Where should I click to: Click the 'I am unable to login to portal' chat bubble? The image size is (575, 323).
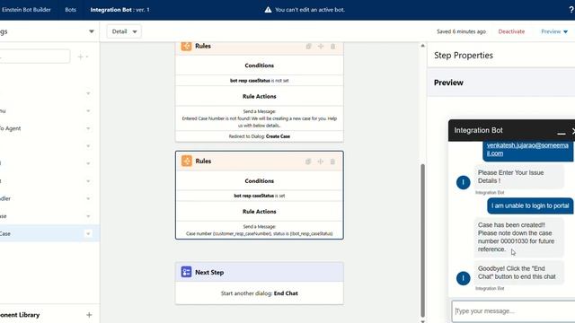coord(530,205)
